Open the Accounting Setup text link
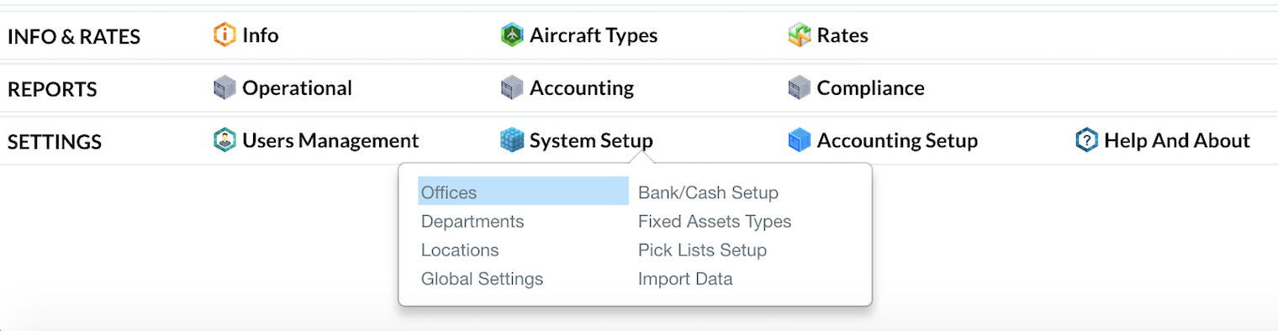The width and height of the screenshot is (1278, 331). pyautogui.click(x=897, y=140)
